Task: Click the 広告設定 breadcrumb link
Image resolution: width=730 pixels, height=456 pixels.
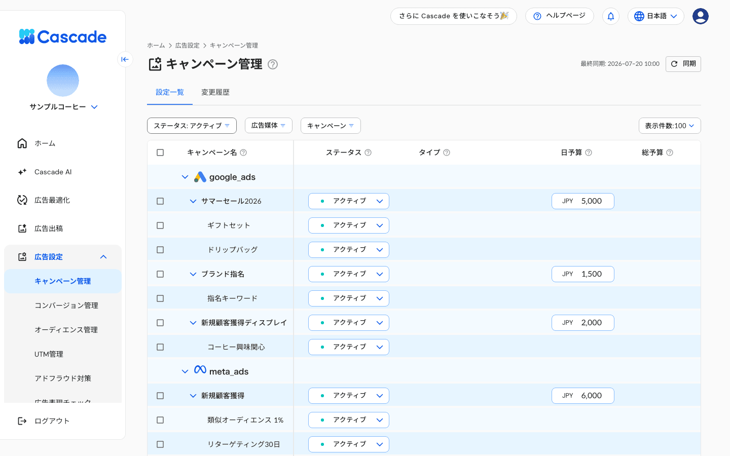Action: tap(188, 46)
